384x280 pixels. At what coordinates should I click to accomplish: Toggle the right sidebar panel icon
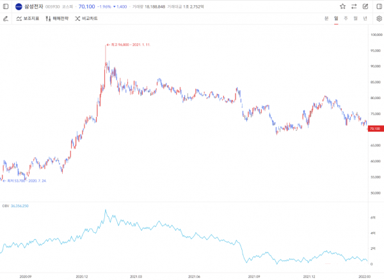pos(379,6)
